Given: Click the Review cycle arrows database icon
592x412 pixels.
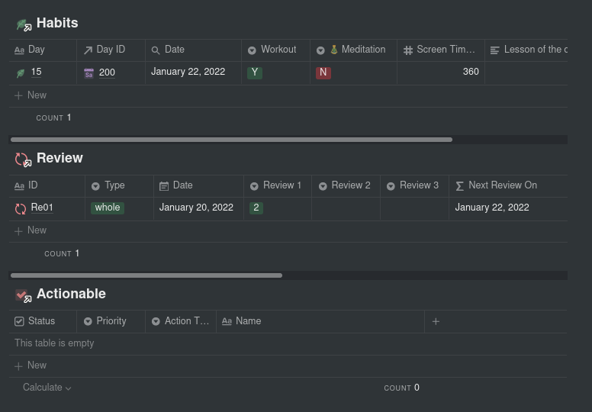Looking at the screenshot, I should pyautogui.click(x=24, y=159).
